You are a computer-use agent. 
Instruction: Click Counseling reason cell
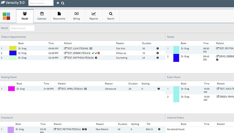click(122, 58)
